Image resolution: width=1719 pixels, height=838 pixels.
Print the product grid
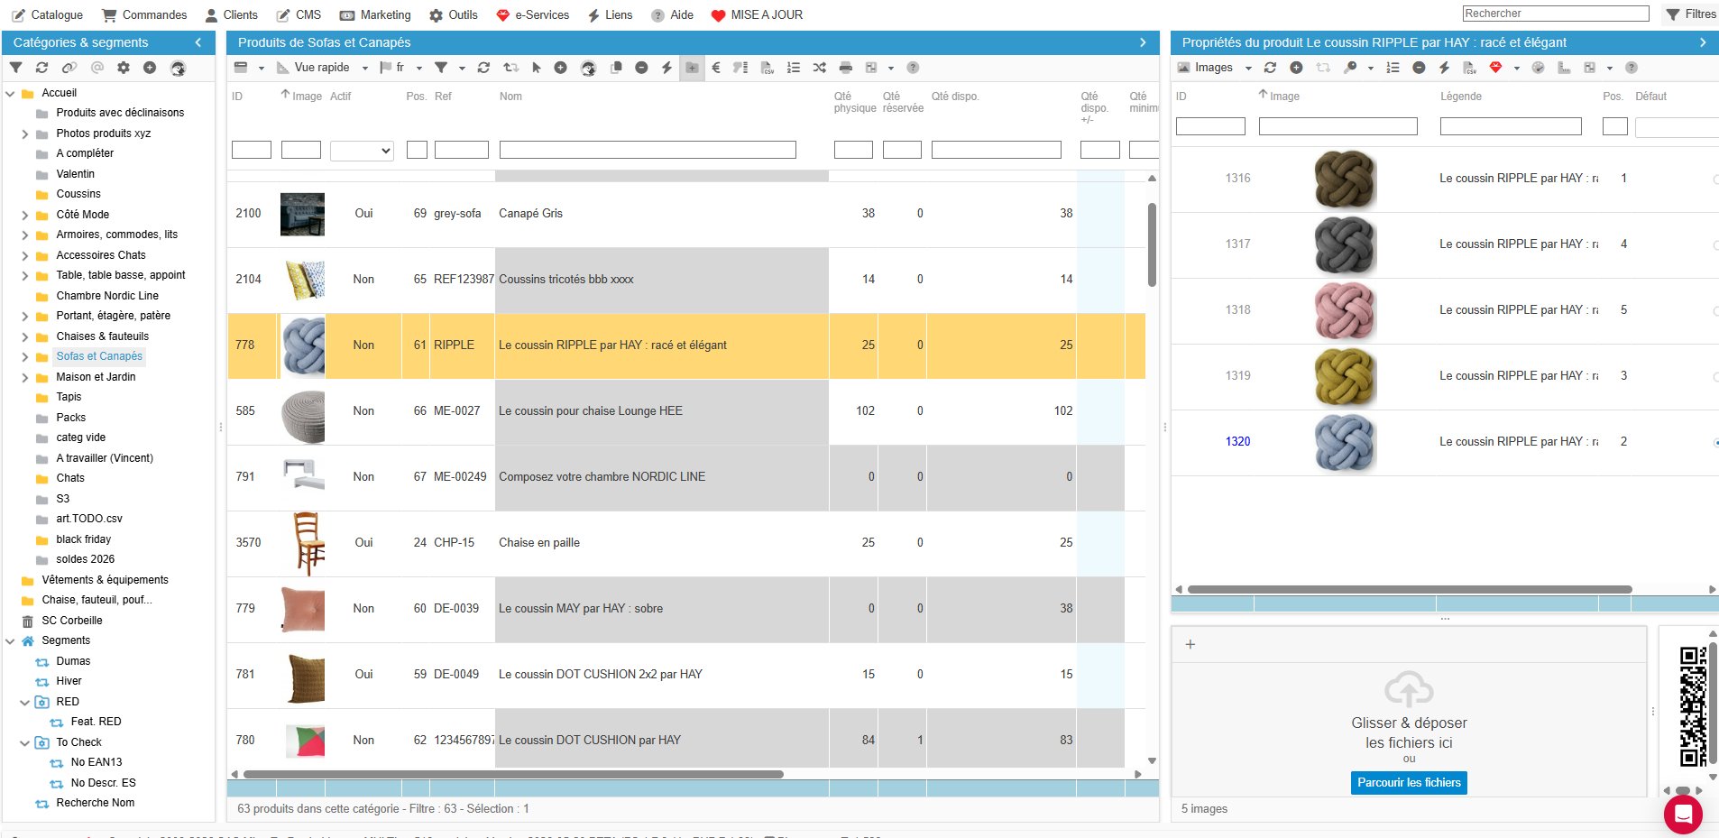(845, 68)
